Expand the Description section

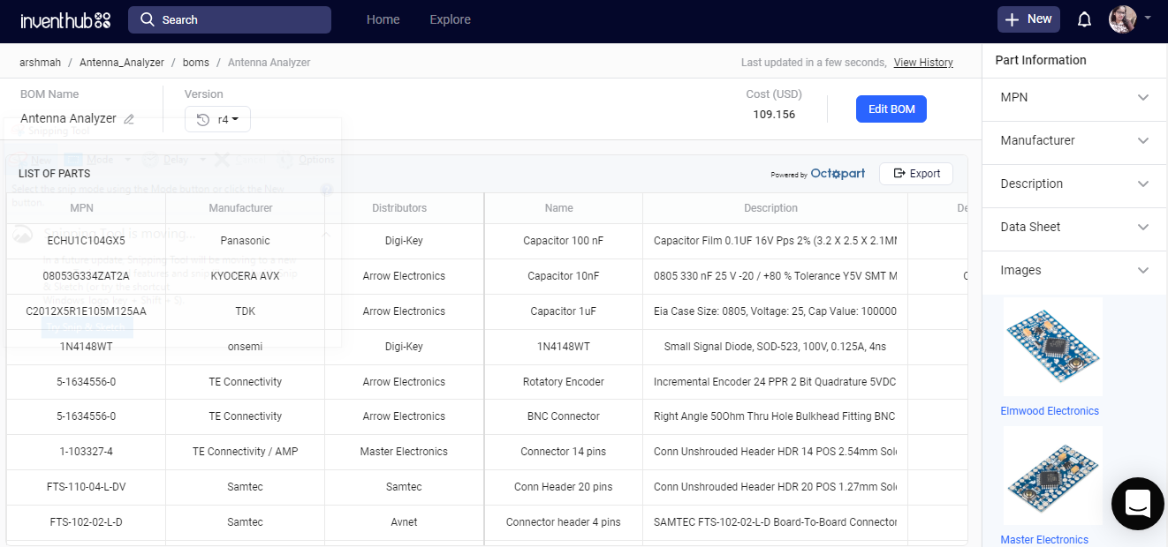coord(1074,184)
